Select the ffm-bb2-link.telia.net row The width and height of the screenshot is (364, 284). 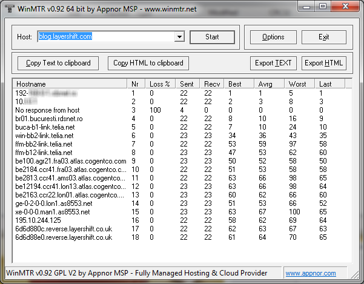pyautogui.click(x=182, y=144)
